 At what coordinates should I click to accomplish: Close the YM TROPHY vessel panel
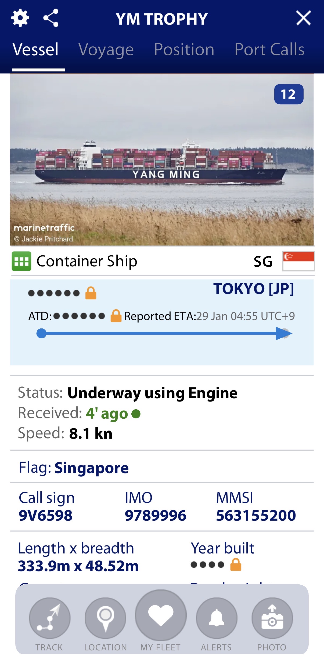(x=303, y=18)
